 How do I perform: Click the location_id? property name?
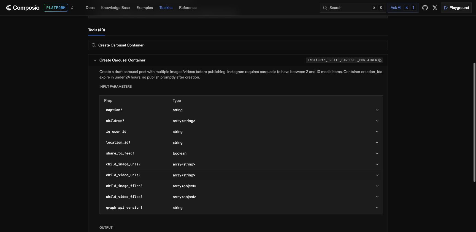(x=118, y=143)
